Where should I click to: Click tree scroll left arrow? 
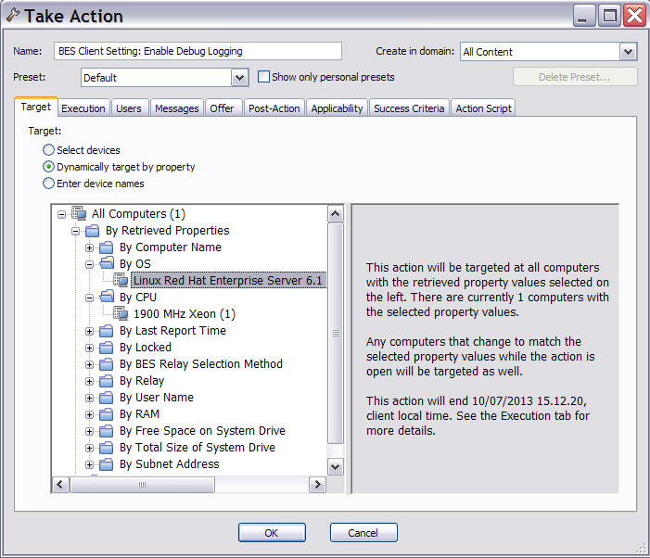click(x=60, y=484)
